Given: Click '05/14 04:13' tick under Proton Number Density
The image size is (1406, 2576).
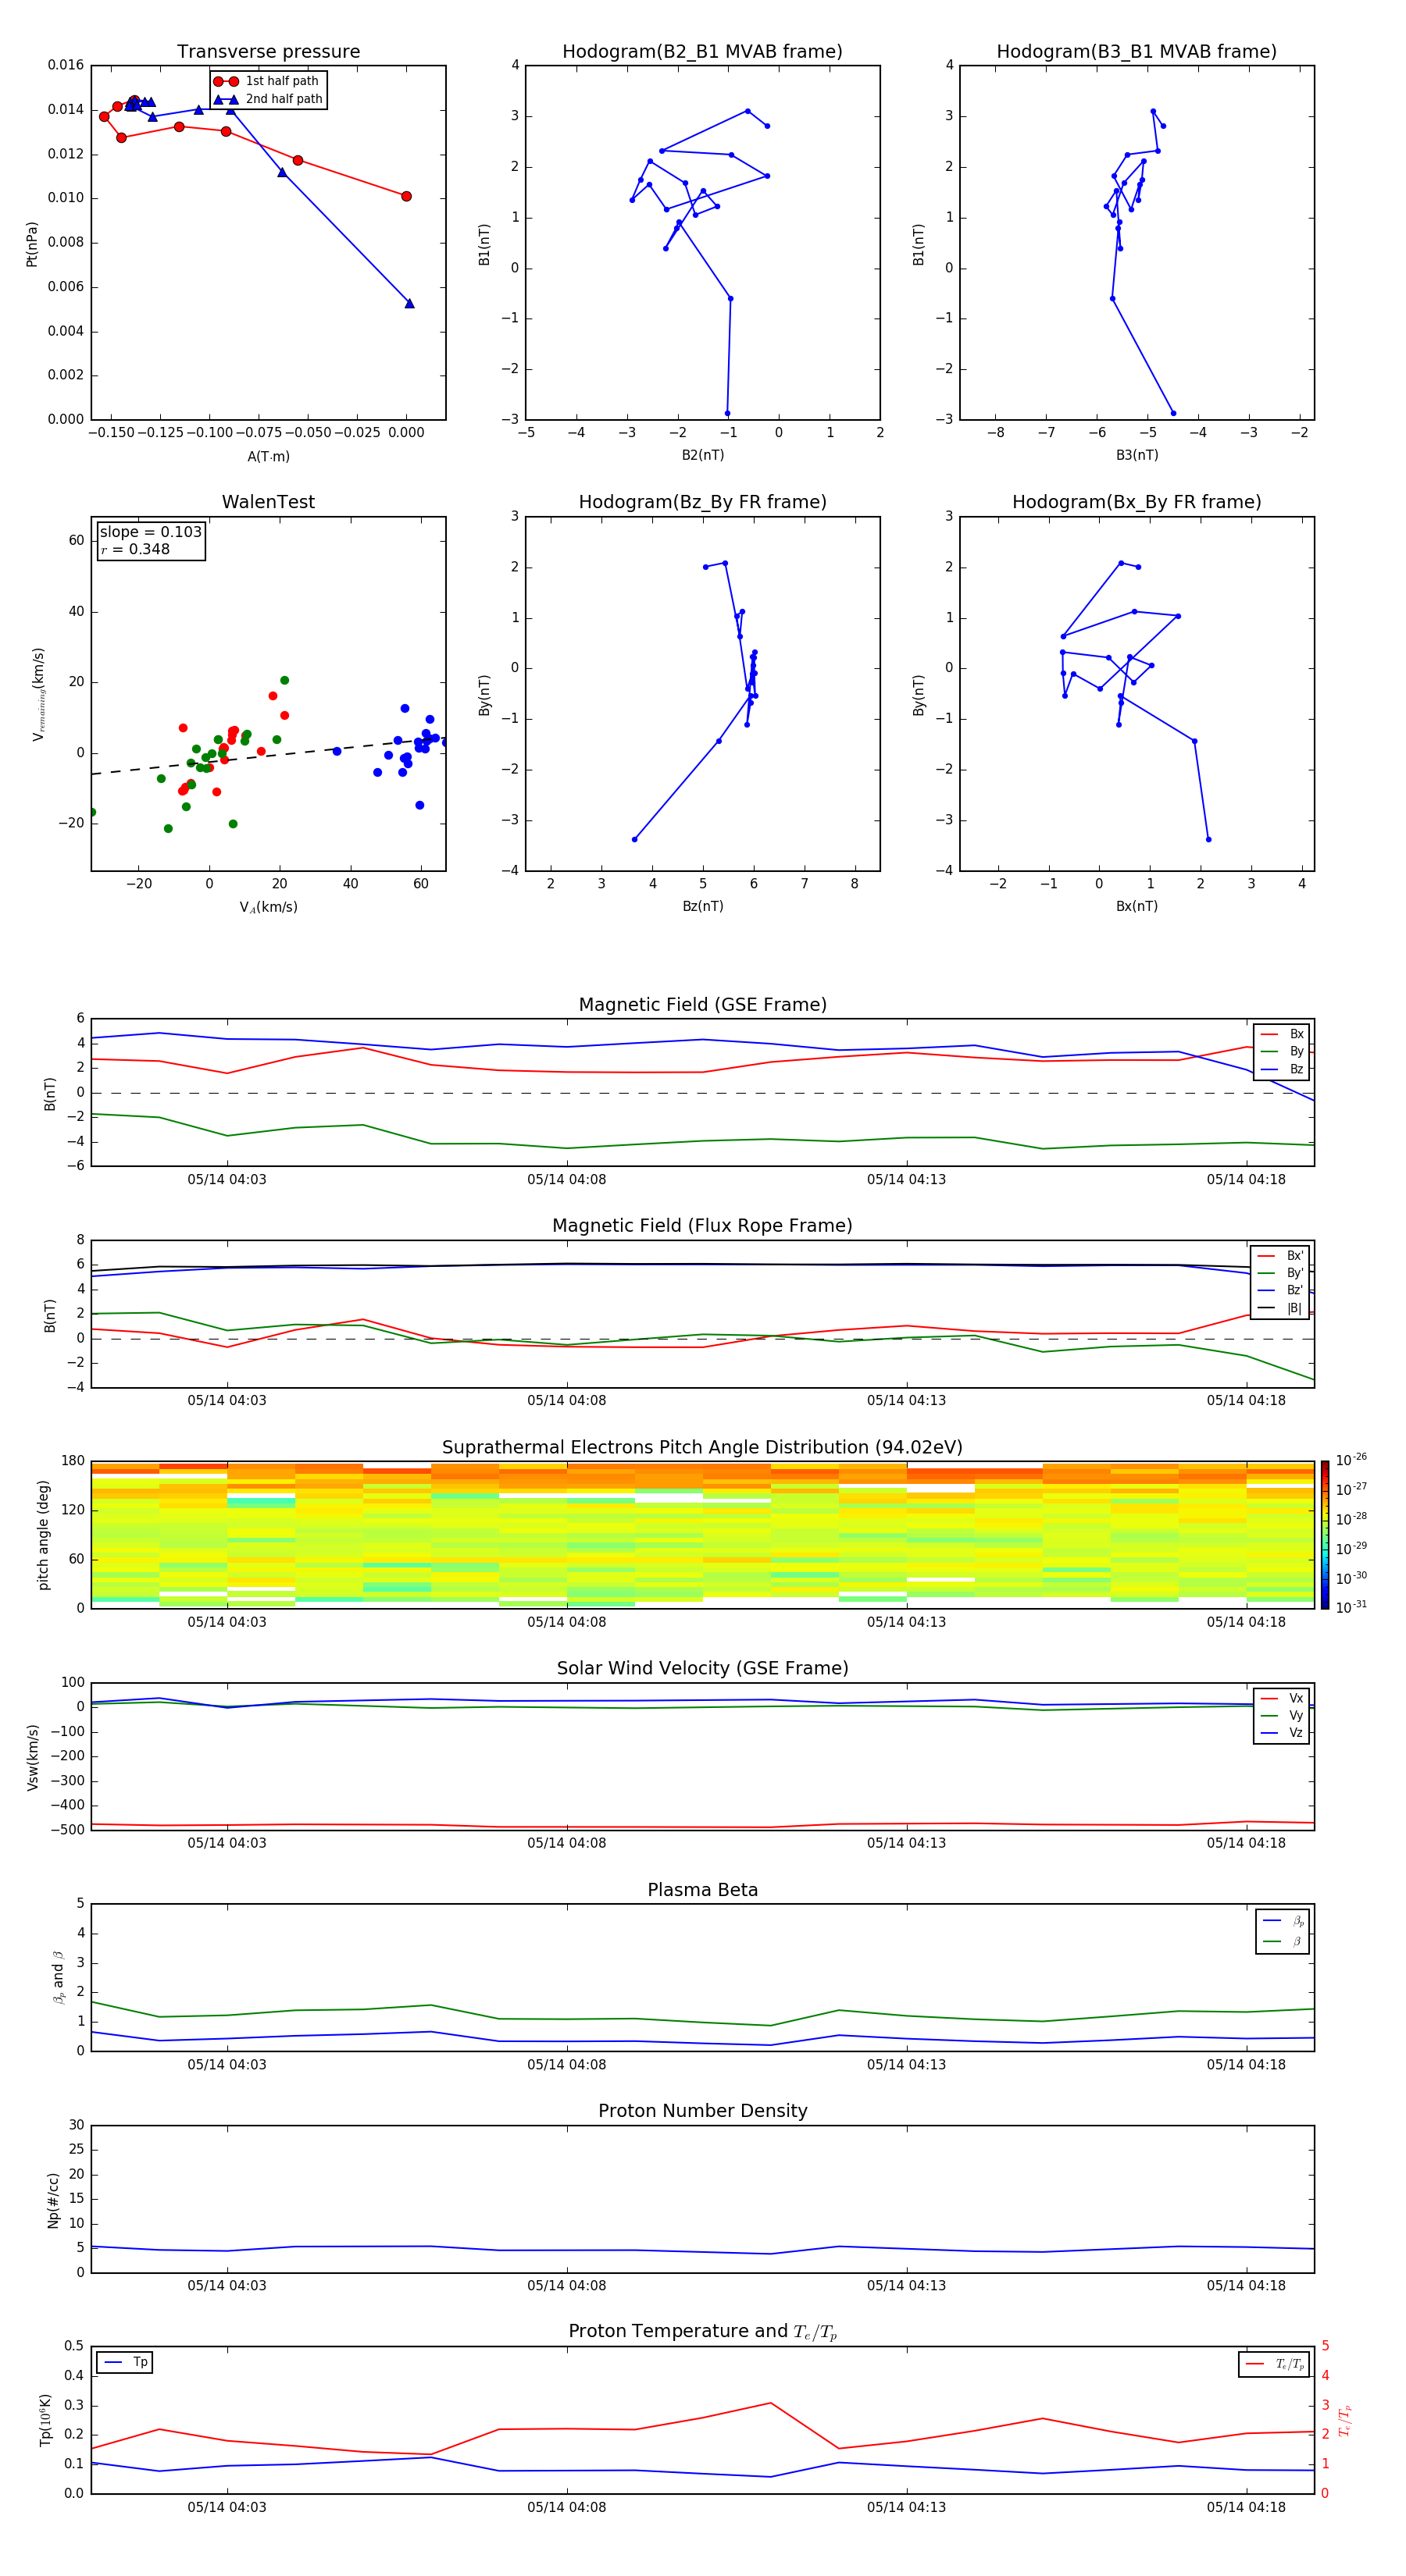Looking at the screenshot, I should pyautogui.click(x=907, y=2285).
